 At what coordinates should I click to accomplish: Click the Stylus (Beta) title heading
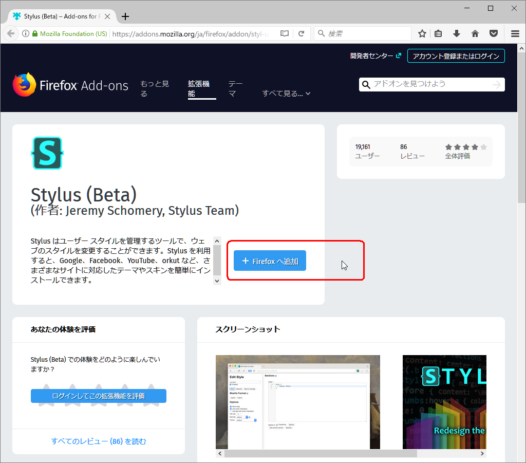pos(84,195)
